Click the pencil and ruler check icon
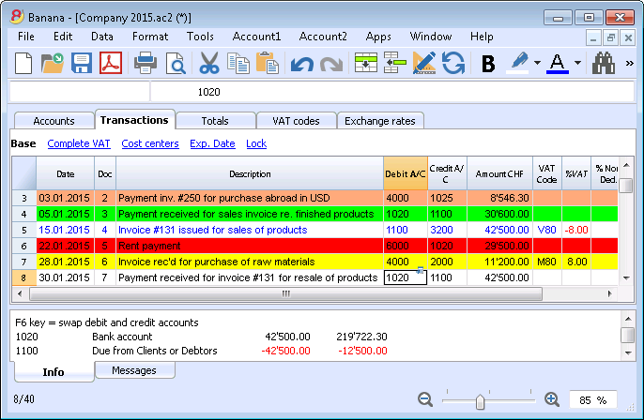This screenshot has width=644, height=420. 424,63
